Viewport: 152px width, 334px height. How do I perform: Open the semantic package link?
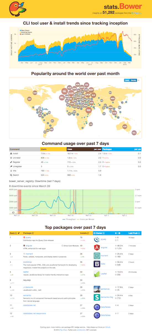click(27, 295)
